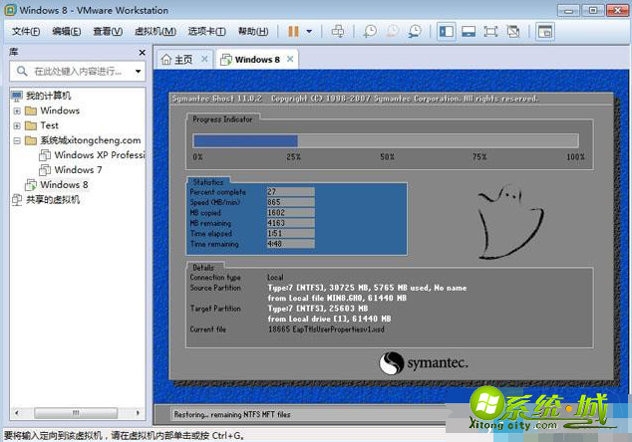Open the power options dropdown arrow beside pause

(309, 32)
